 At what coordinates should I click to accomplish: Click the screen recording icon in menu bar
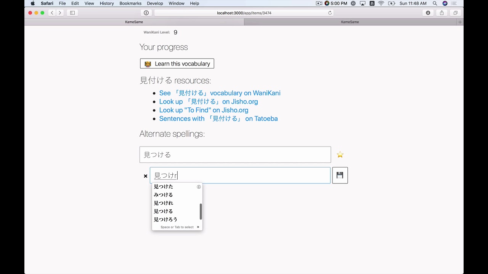[319, 3]
